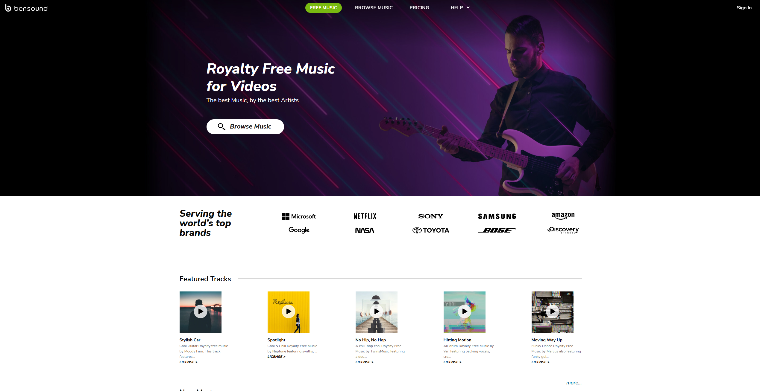Open LICENSE link for Moving Way Up

541,362
